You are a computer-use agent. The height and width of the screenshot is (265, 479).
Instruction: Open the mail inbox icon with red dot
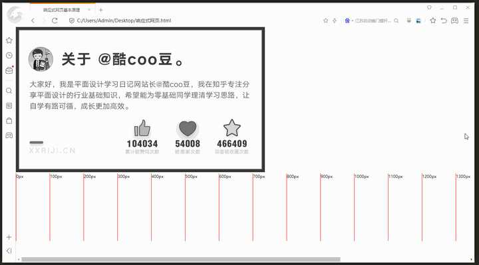coord(9,70)
